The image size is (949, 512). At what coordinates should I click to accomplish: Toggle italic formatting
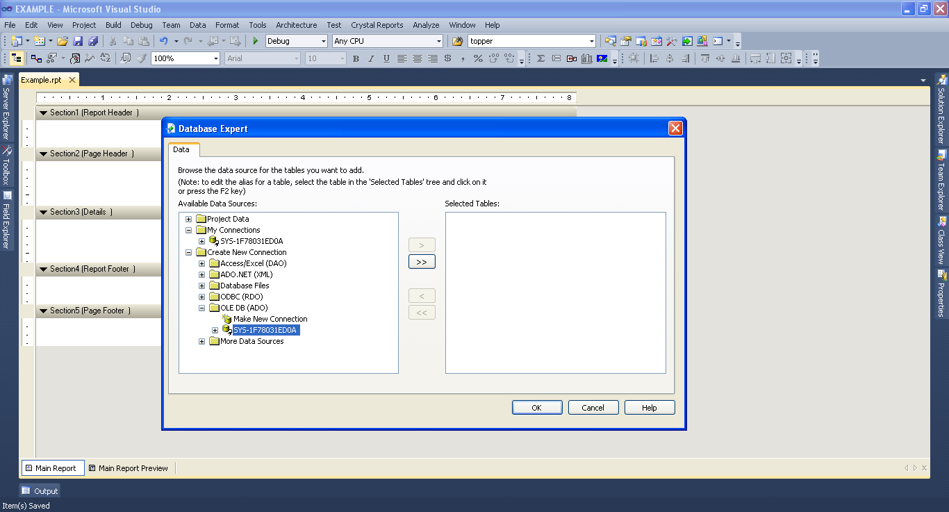coord(370,59)
